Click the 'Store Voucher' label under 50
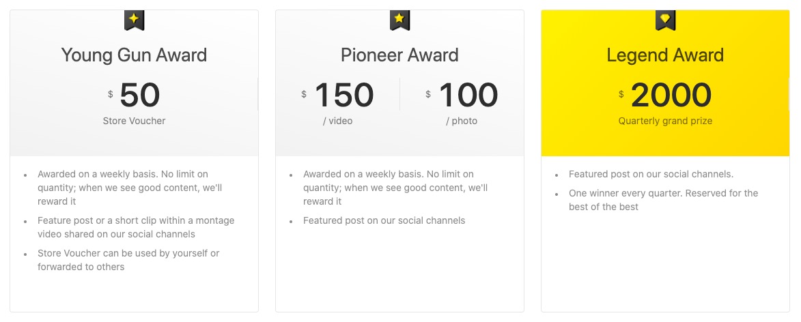Viewport: 801px width, 322px height. pos(134,121)
